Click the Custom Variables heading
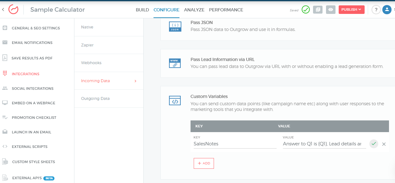 pos(209,96)
